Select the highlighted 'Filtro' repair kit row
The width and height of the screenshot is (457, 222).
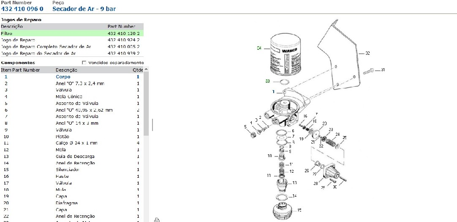click(72, 33)
